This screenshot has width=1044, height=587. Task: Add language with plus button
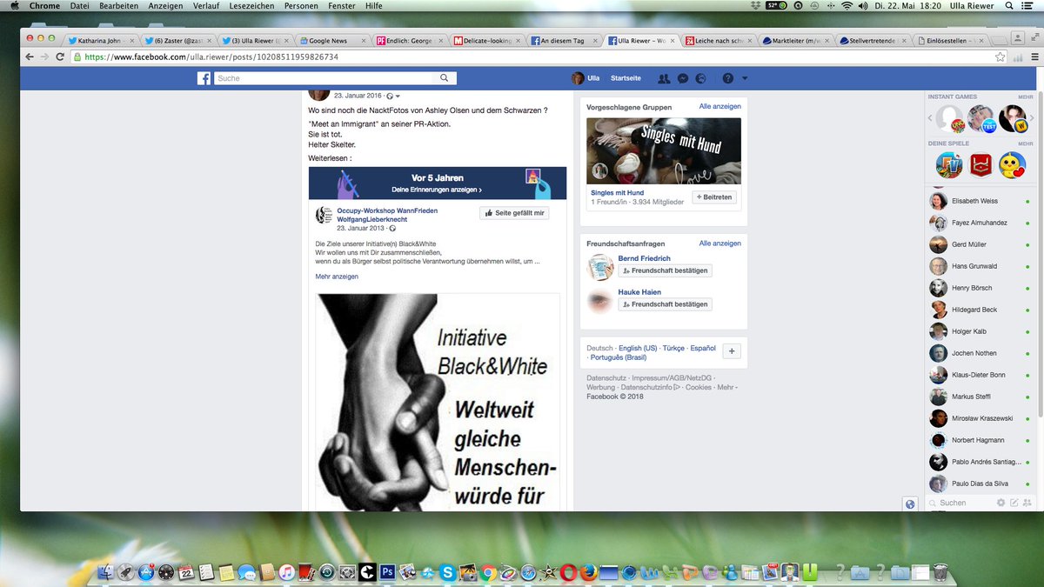click(732, 351)
